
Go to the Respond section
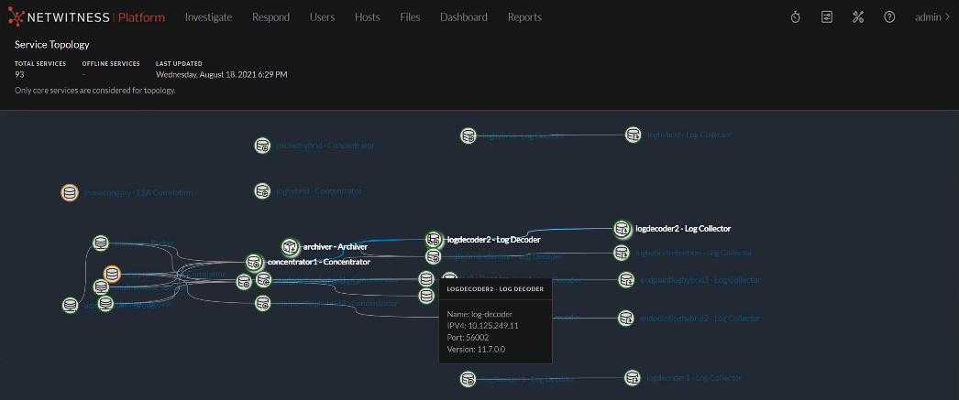pos(271,17)
